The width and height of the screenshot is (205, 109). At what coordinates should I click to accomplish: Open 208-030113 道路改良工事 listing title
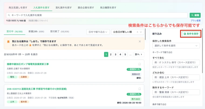[37, 89]
